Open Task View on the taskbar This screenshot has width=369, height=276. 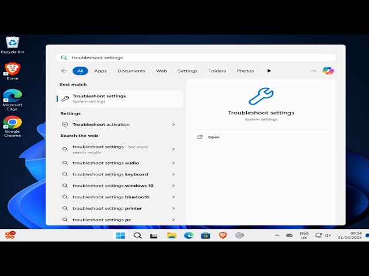click(154, 235)
